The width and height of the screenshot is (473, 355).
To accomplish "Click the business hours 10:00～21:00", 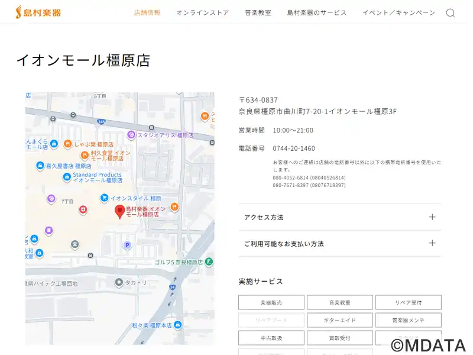I will pyautogui.click(x=293, y=130).
